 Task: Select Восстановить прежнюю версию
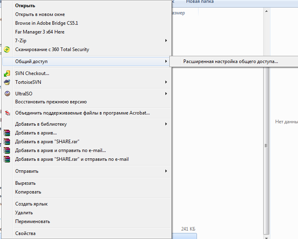[86, 102]
